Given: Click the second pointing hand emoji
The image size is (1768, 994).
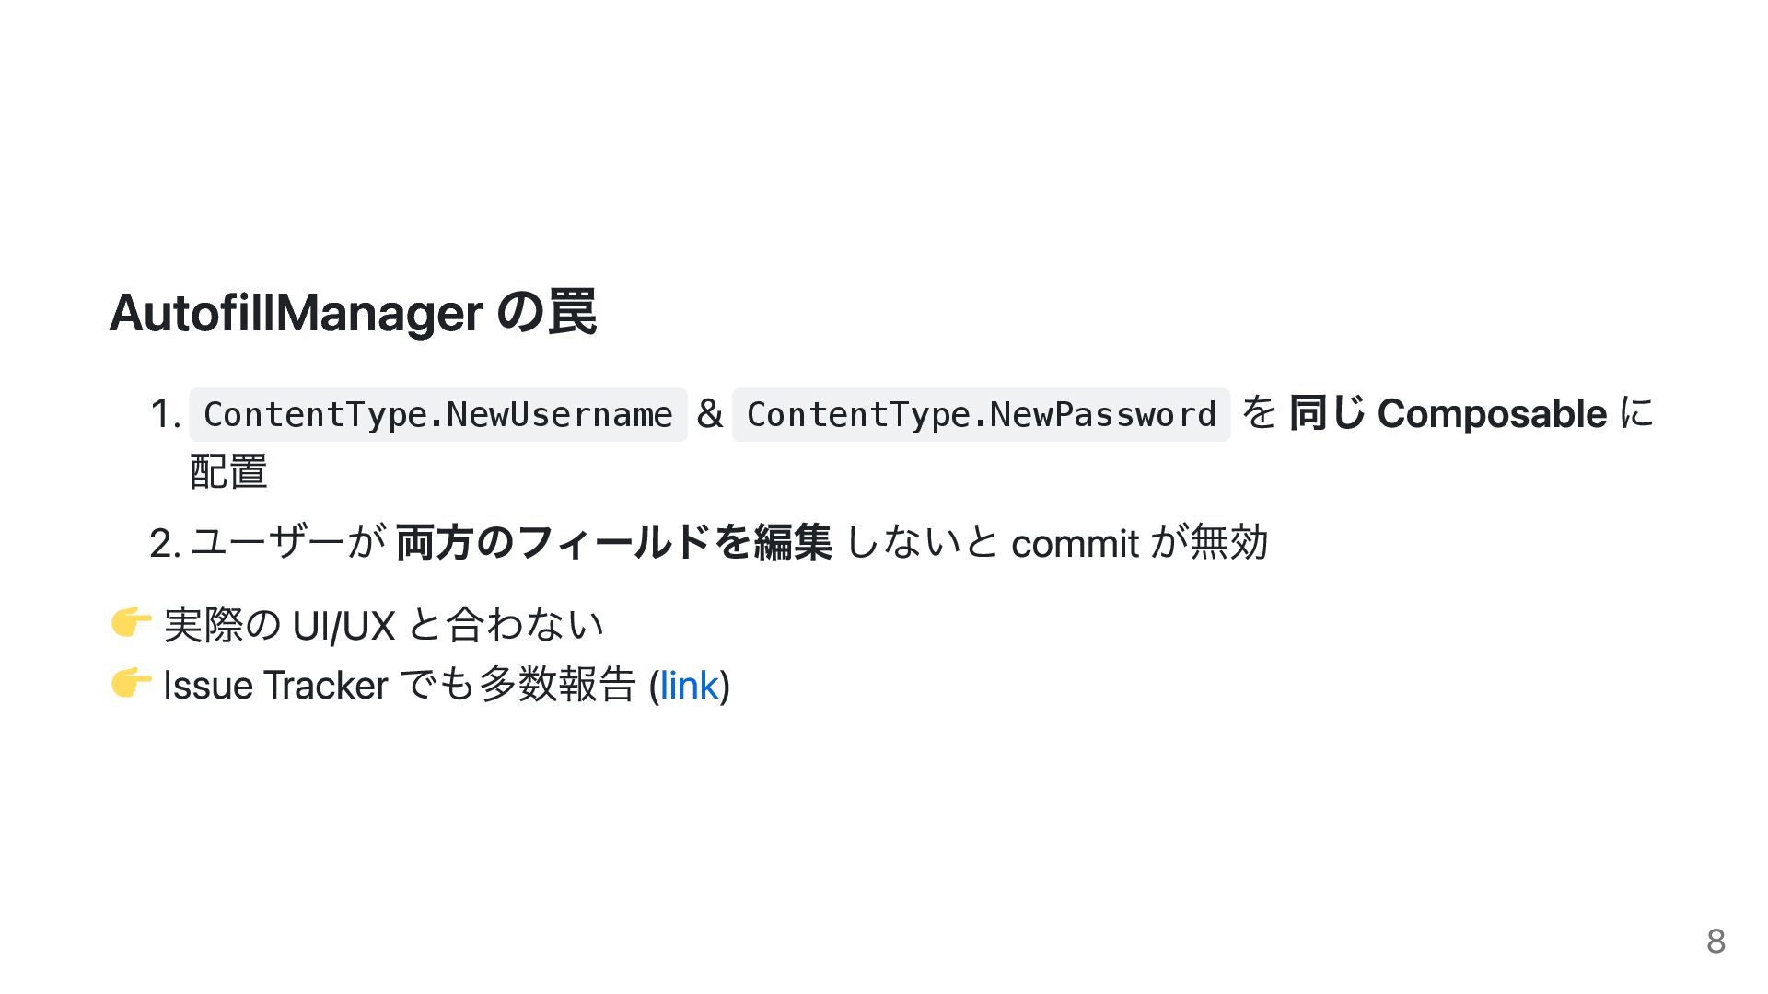Looking at the screenshot, I should (130, 684).
